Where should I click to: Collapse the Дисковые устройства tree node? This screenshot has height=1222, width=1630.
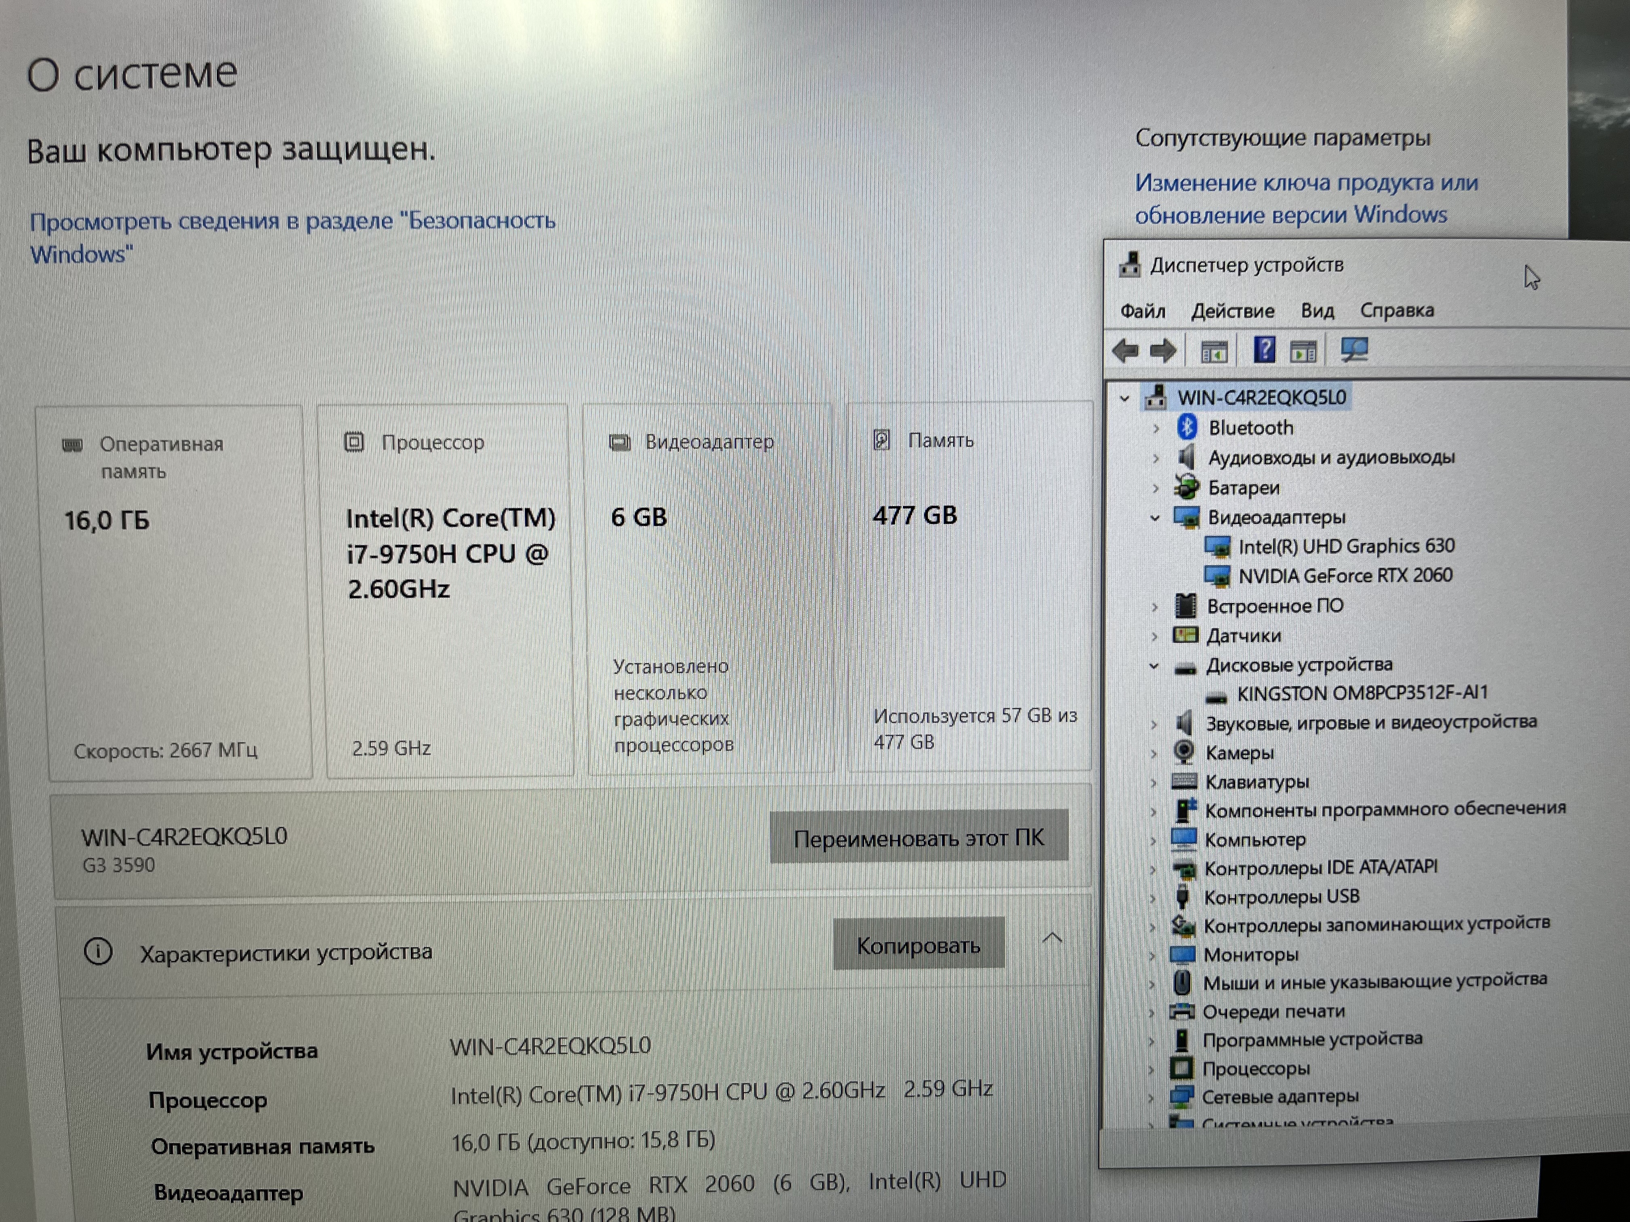(x=1154, y=667)
